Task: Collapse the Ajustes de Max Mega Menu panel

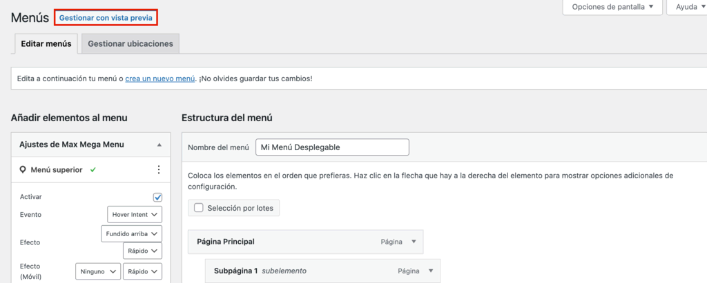Action: pos(159,145)
